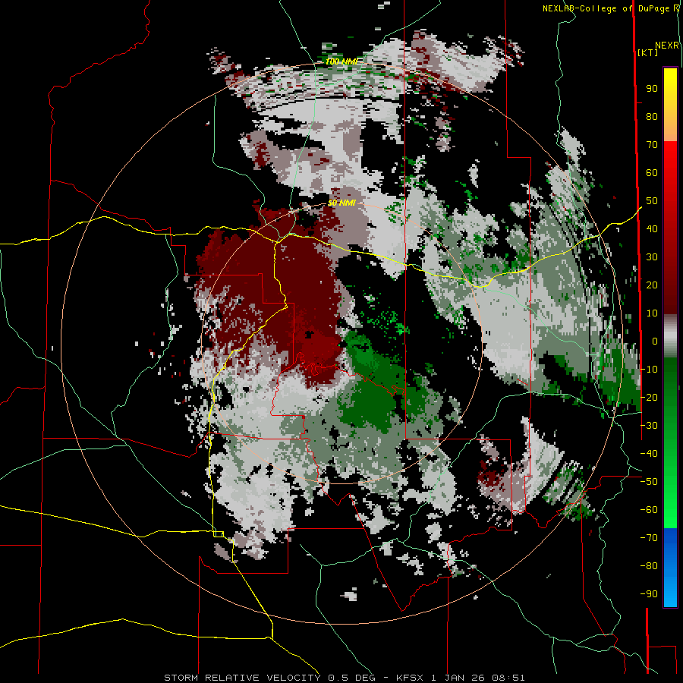The height and width of the screenshot is (683, 683).
Task: Click the 50 value on velocity scale
Action: [652, 201]
